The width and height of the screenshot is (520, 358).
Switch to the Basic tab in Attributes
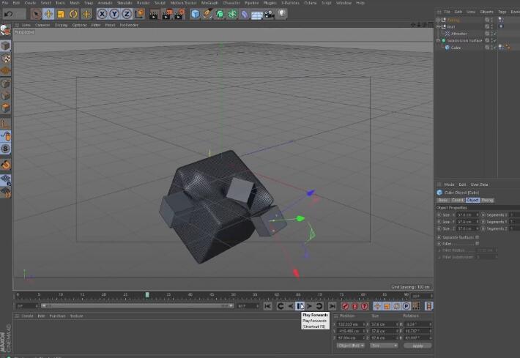[x=442, y=200]
